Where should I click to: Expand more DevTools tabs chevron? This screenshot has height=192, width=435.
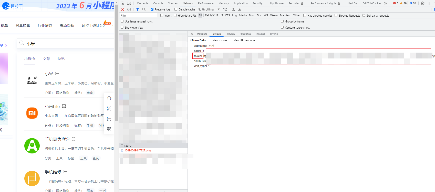(x=386, y=3)
